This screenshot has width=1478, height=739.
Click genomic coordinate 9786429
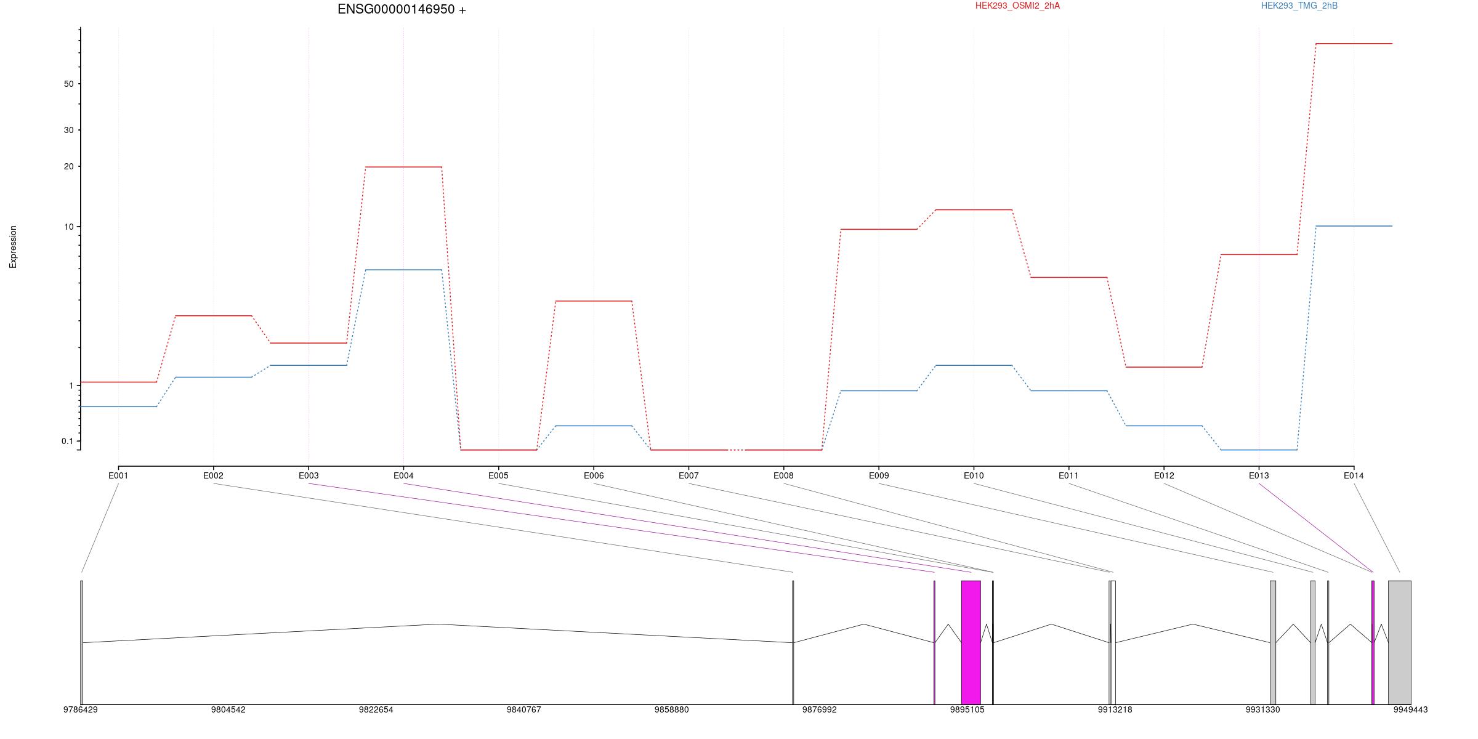tap(81, 709)
